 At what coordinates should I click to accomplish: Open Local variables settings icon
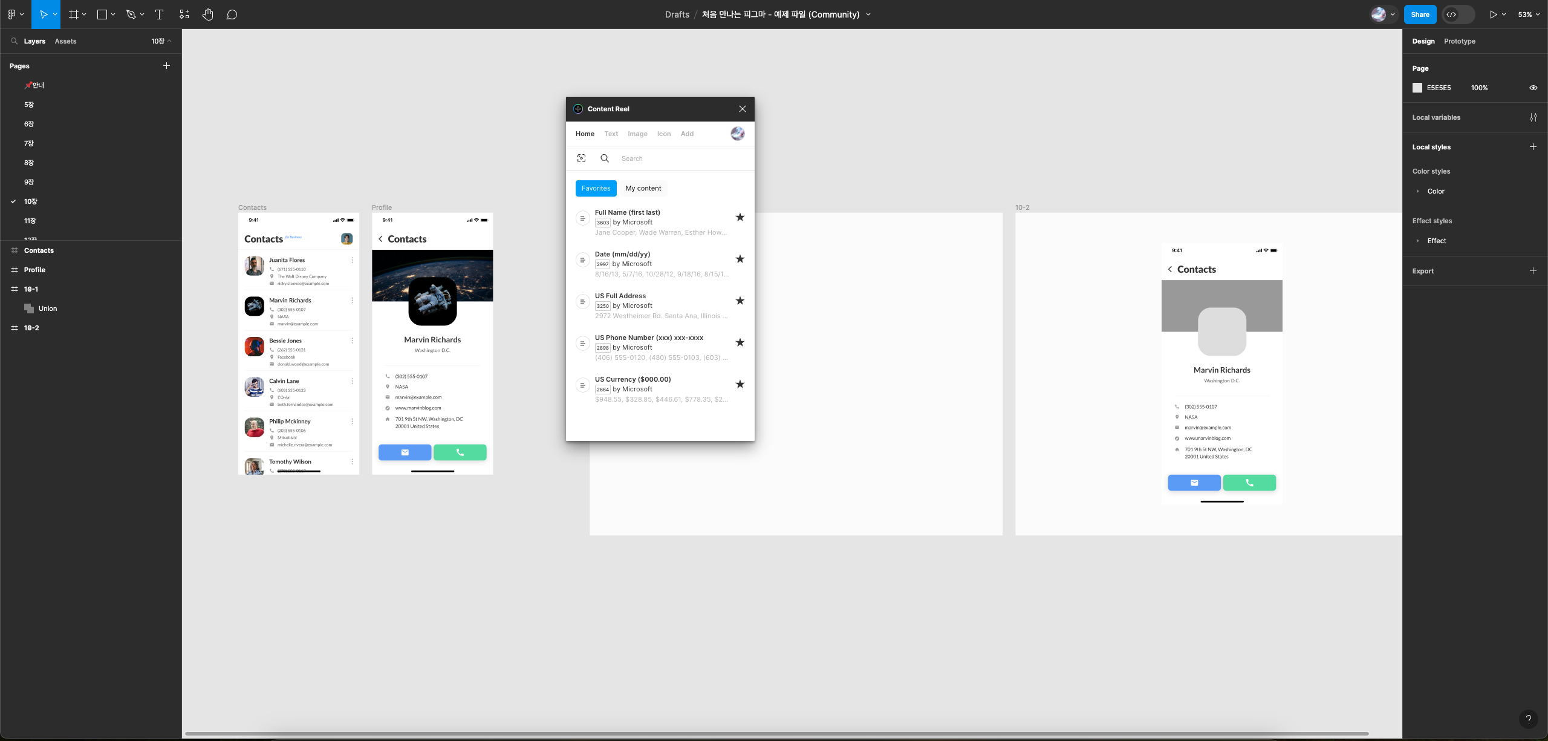1533,117
